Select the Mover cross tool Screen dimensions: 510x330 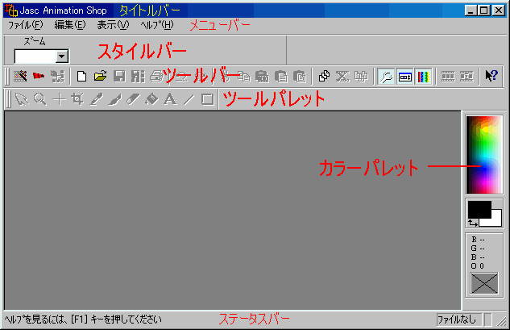click(59, 99)
